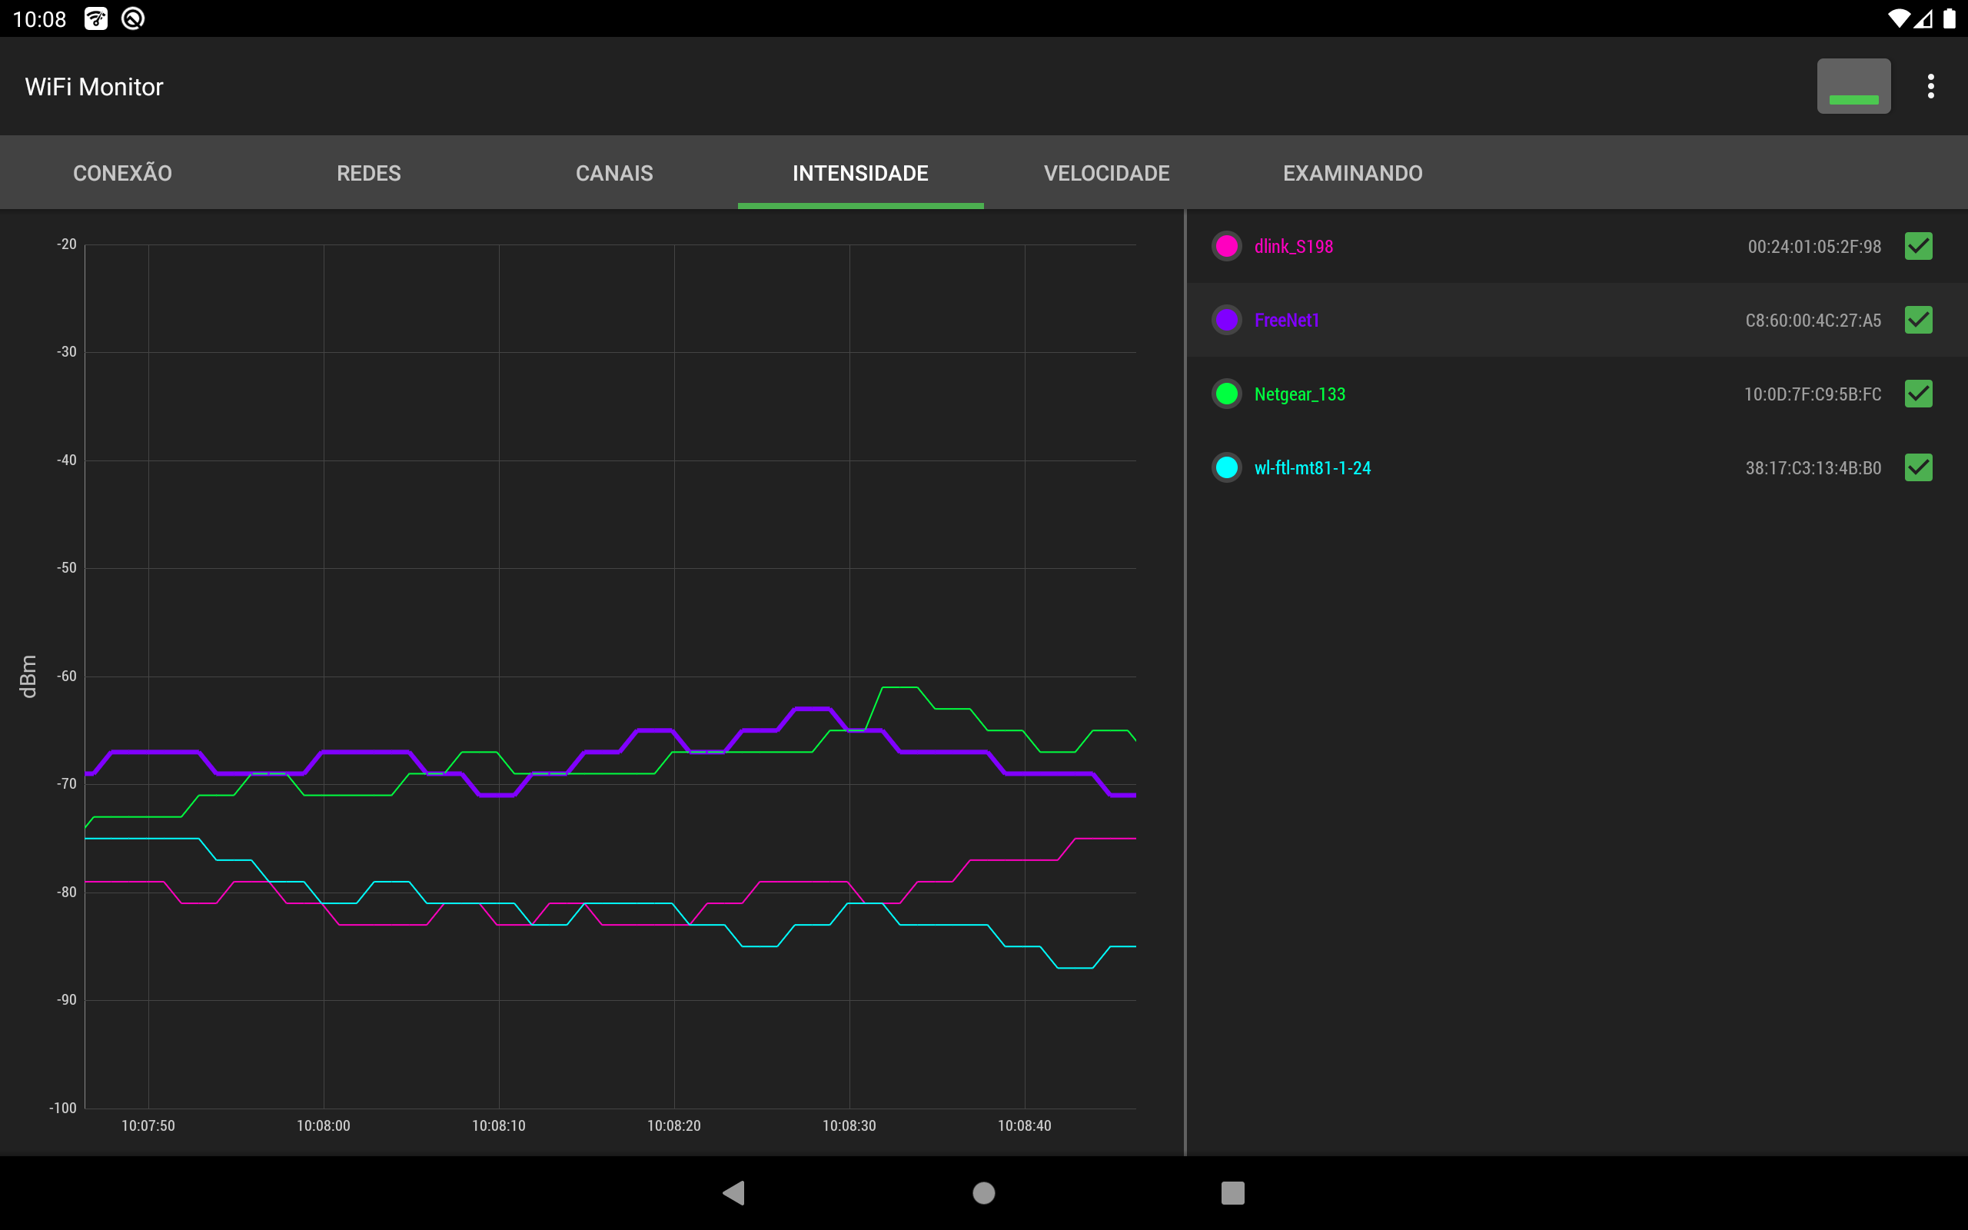Click the 10:08:00 time axis label
The image size is (1968, 1230).
point(324,1126)
